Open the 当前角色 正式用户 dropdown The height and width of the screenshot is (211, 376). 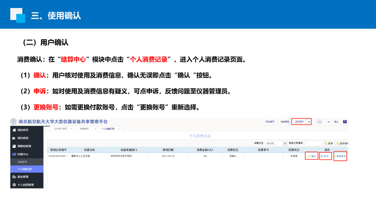tap(302, 122)
